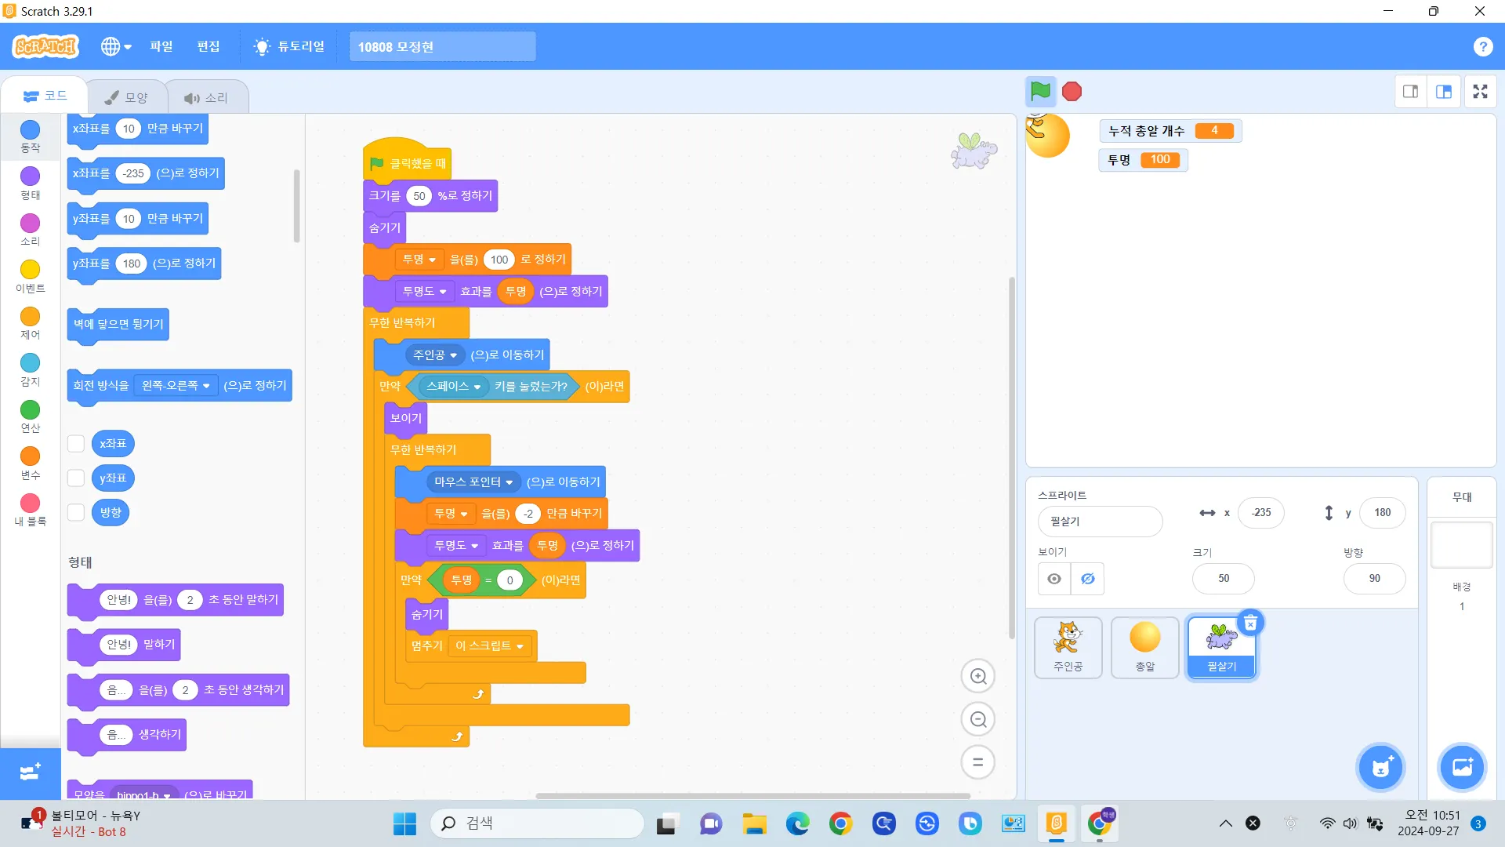The image size is (1505, 847).
Task: Click the green flag to run project
Action: pyautogui.click(x=1040, y=92)
